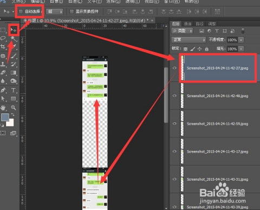The height and width of the screenshot is (210, 260).
Task: Select the Lasso tool
Action: [x=3, y=38]
